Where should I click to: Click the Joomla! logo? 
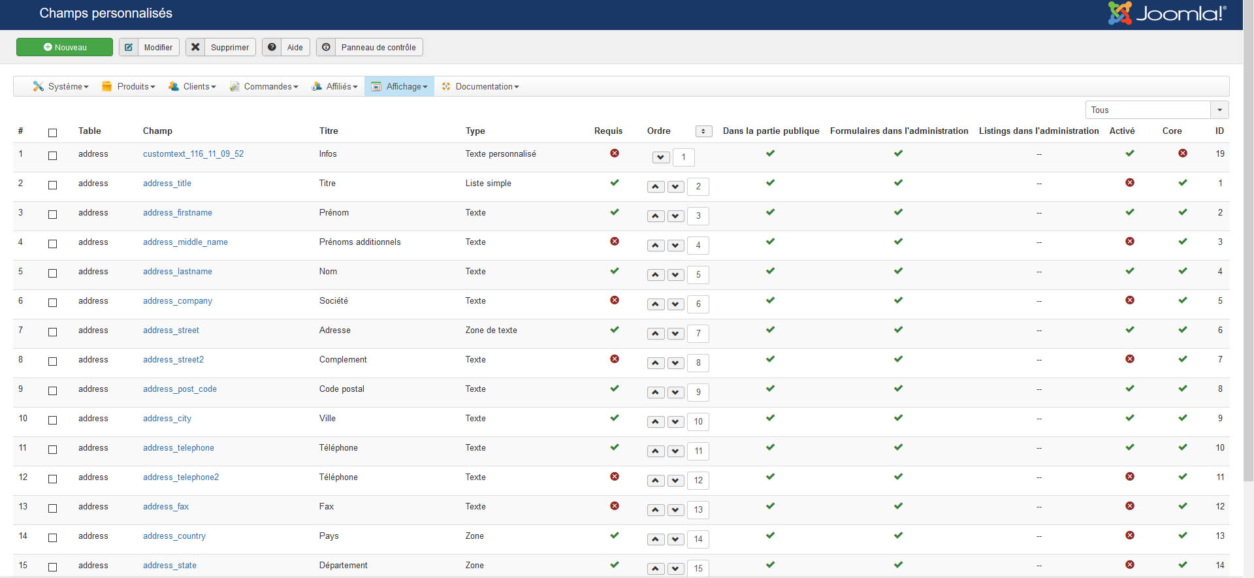click(x=1166, y=14)
